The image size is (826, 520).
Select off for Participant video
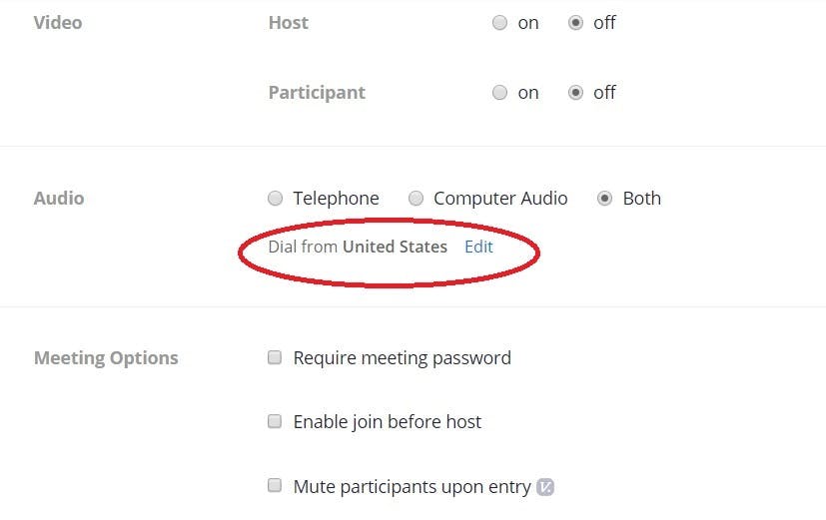click(576, 93)
